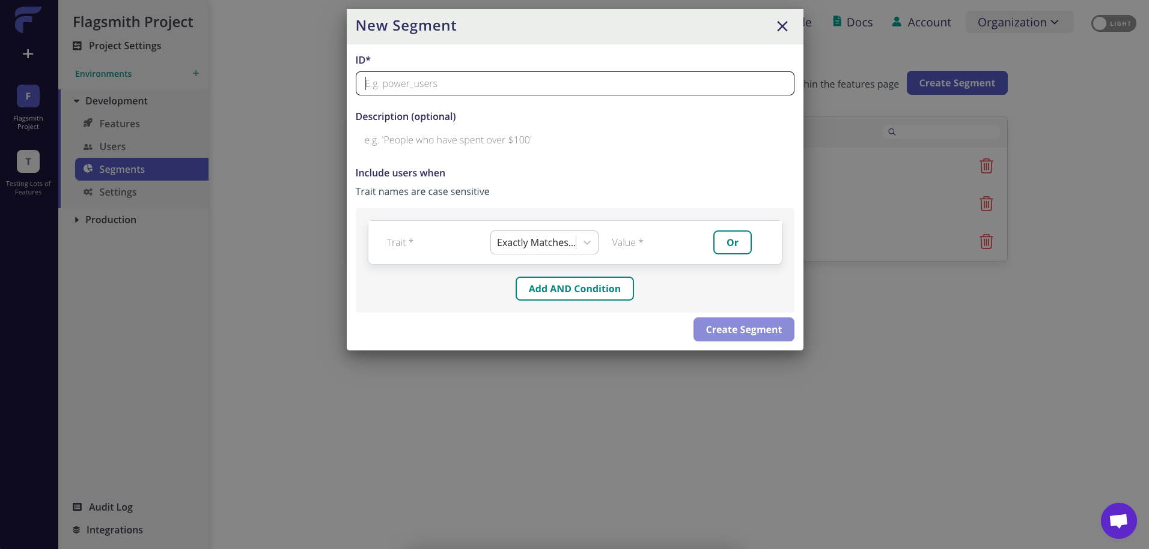Click the Flagsmith logo icon
Image resolution: width=1149 pixels, height=549 pixels.
point(28,19)
